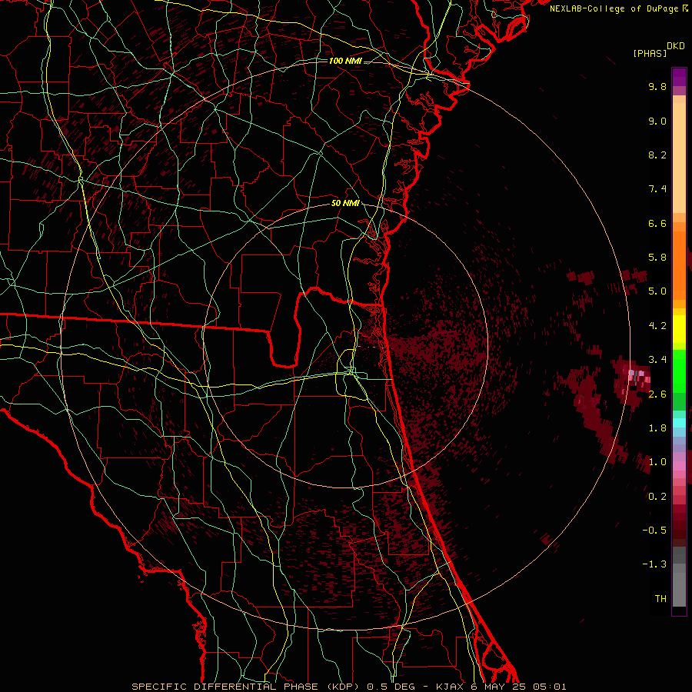Click the 4.2 scale value
692x692 pixels.
click(x=657, y=326)
